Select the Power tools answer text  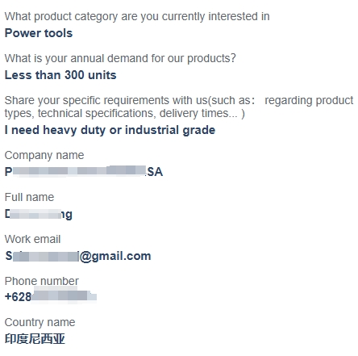point(39,33)
